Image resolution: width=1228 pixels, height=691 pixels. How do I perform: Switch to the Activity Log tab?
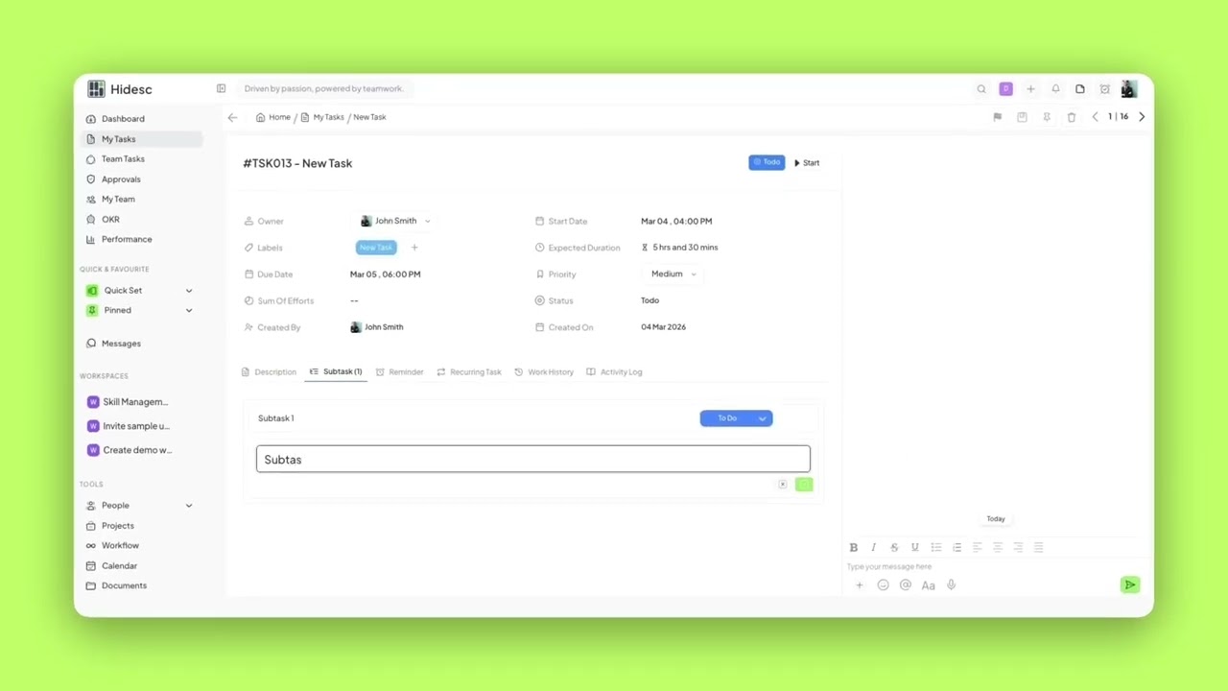pos(614,372)
